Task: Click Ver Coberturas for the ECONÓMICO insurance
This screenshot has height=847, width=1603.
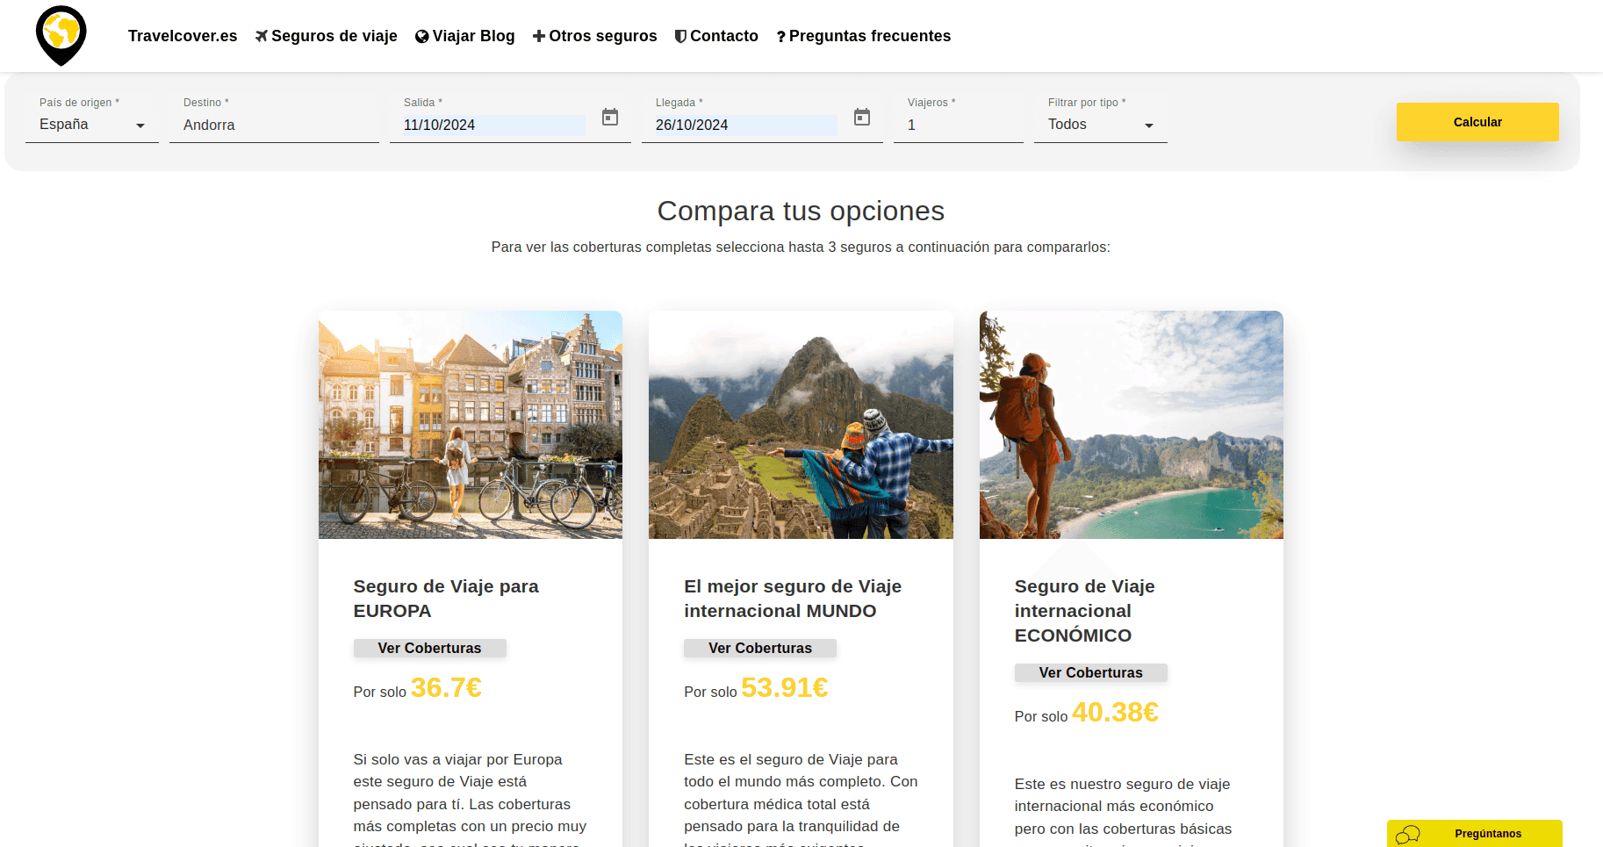Action: pyautogui.click(x=1091, y=672)
